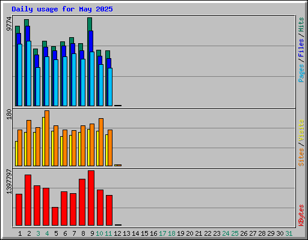Click green weekend day label 17
Image resolution: width=308 pixels, height=240 pixels.
click(x=162, y=233)
